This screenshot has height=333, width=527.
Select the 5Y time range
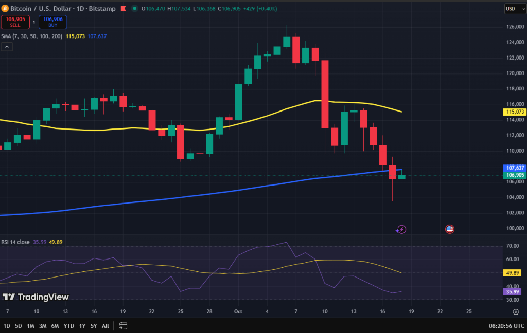(94, 325)
